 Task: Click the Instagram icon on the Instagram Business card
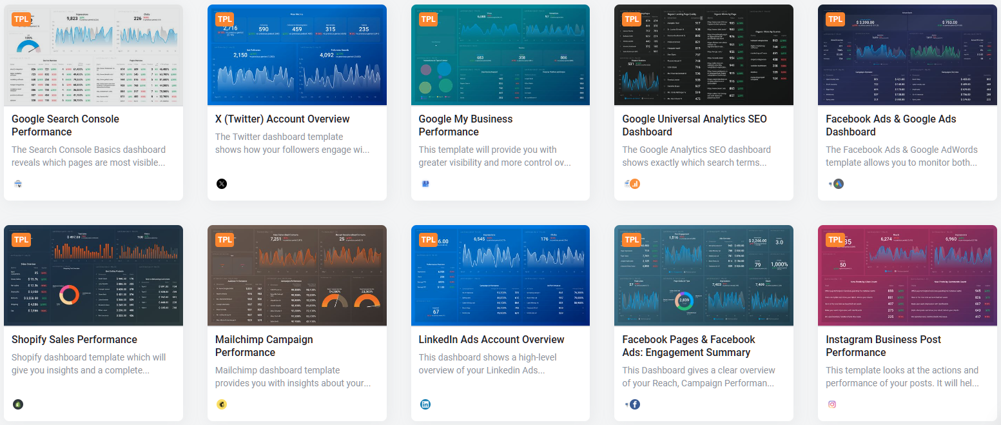click(x=832, y=404)
